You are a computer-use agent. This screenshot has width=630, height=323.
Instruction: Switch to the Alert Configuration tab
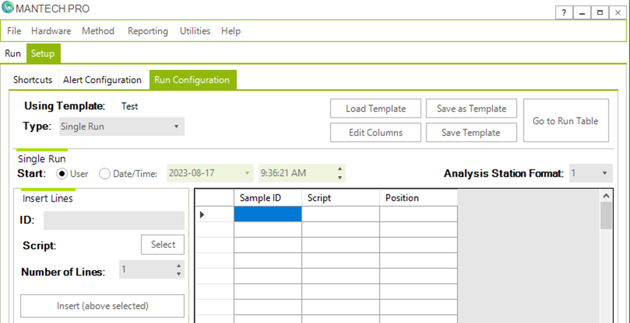point(102,80)
